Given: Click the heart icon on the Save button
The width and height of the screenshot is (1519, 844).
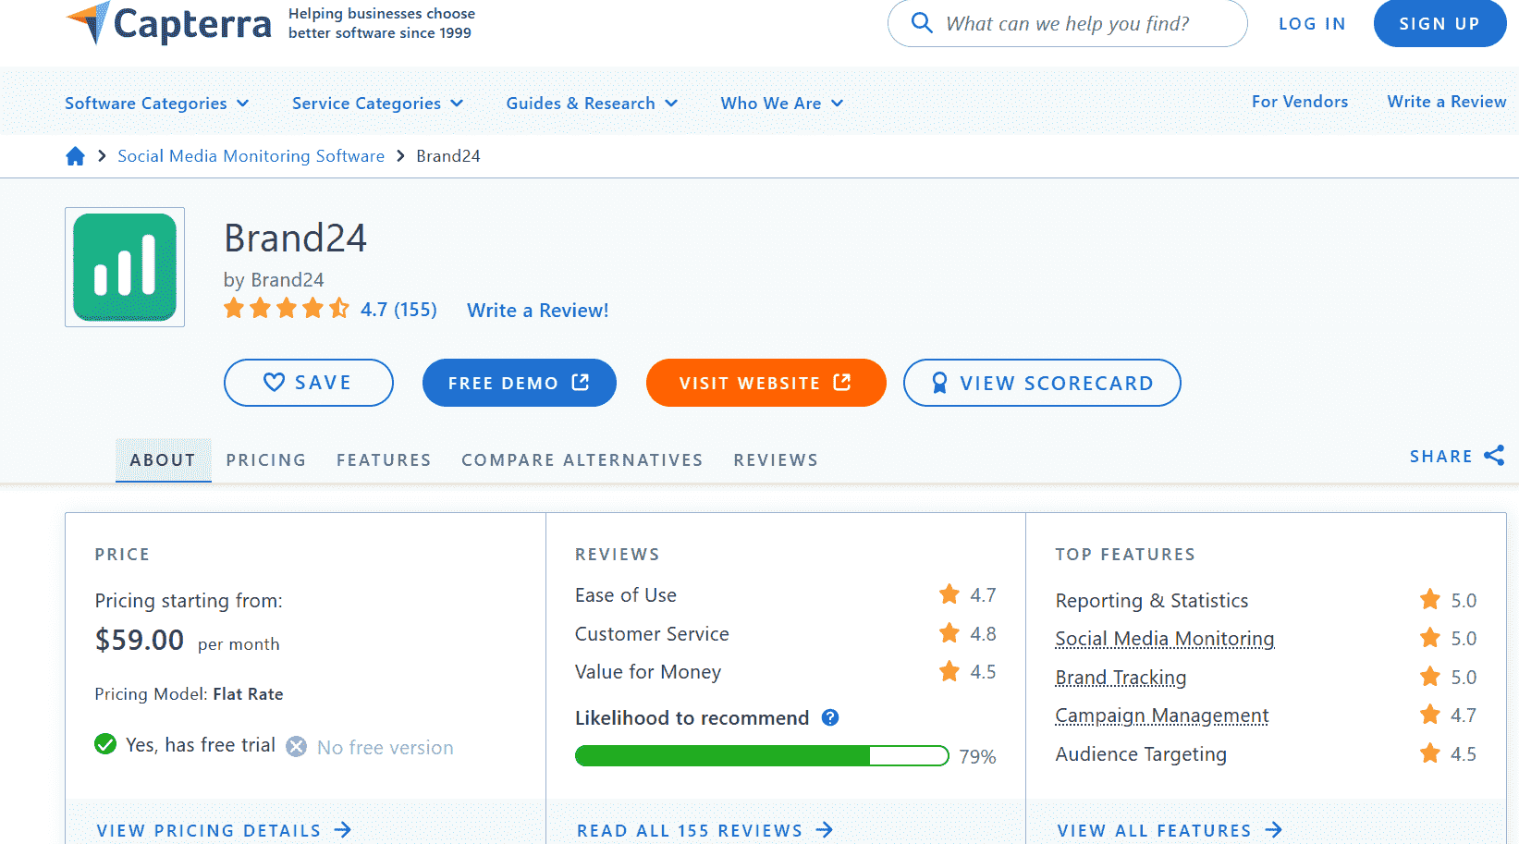Looking at the screenshot, I should 275,382.
